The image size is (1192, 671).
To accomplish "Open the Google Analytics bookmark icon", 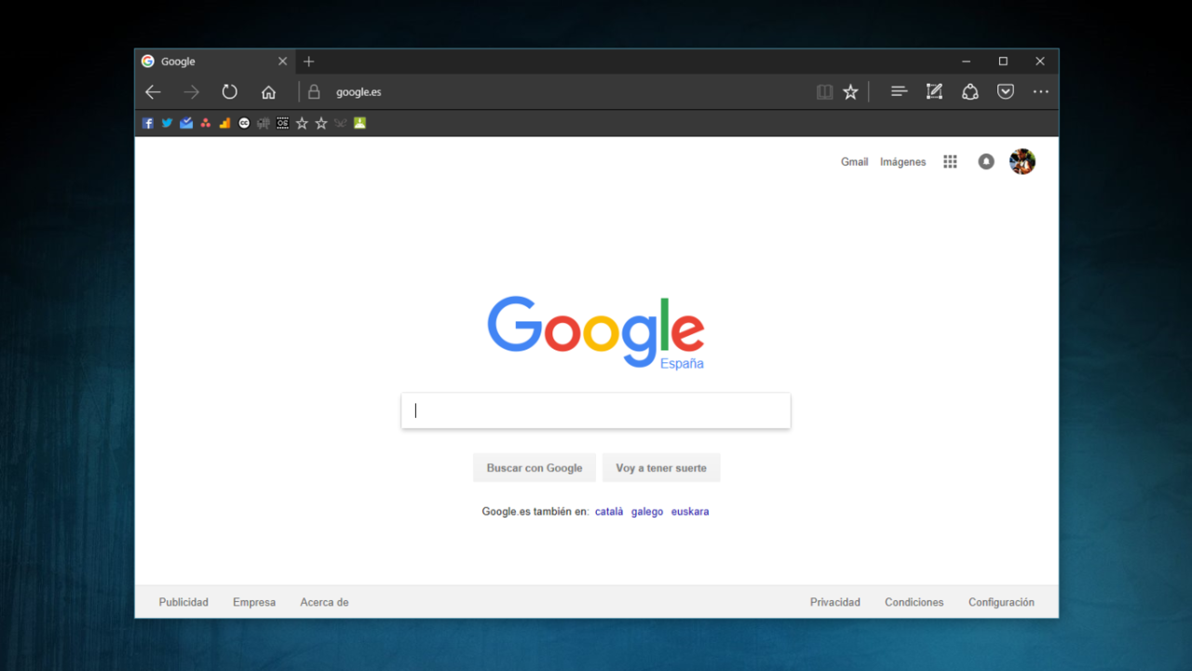I will click(224, 123).
